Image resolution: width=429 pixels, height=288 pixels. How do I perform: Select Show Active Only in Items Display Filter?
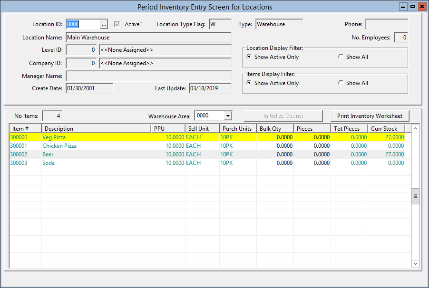pyautogui.click(x=250, y=83)
